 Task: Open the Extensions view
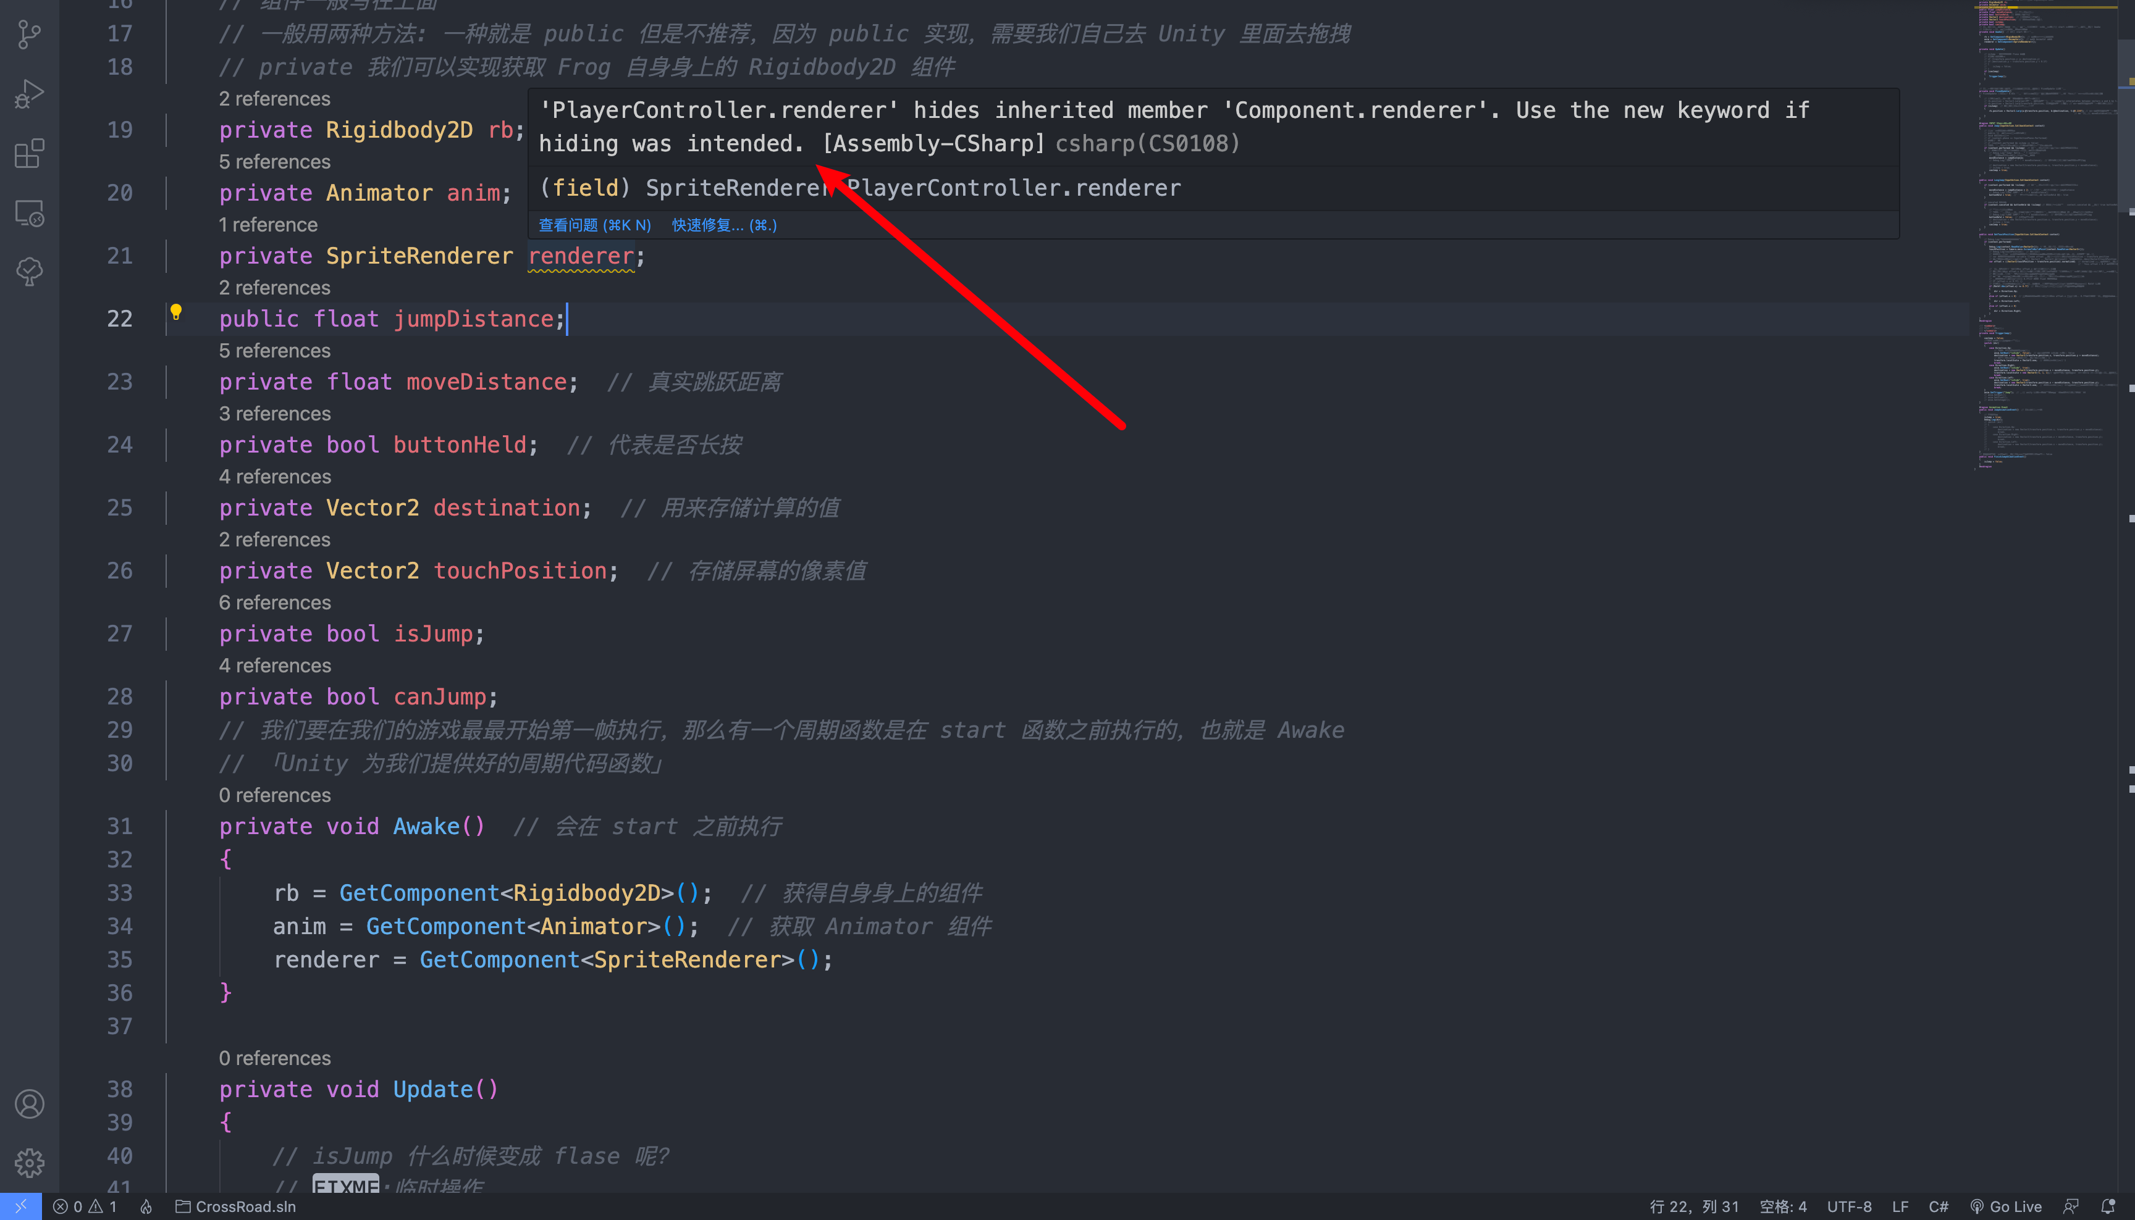(29, 153)
